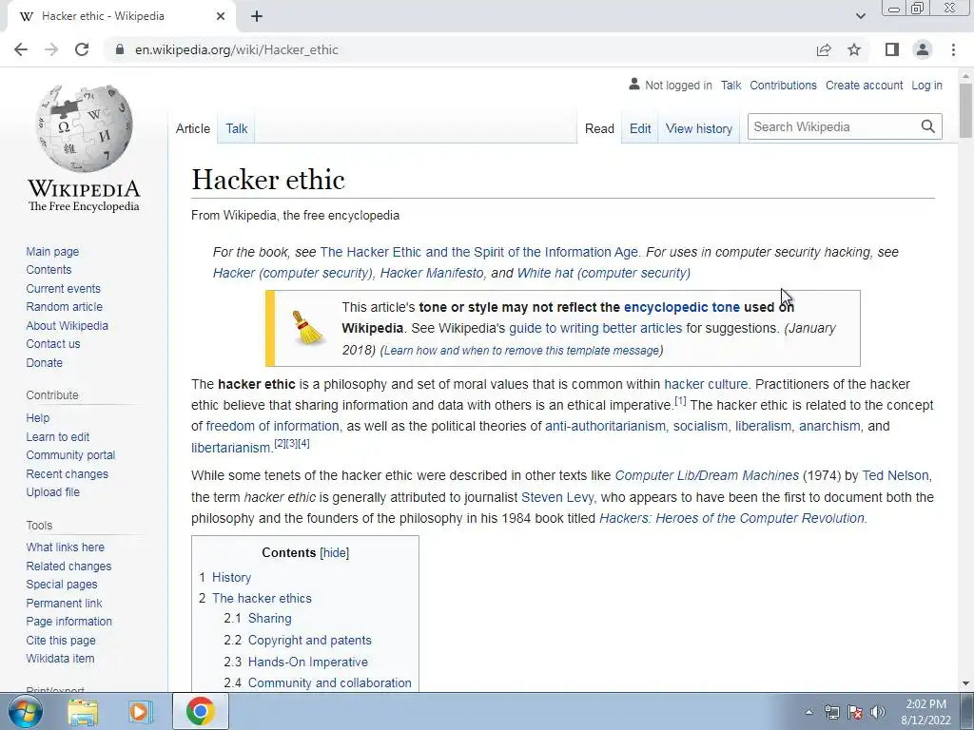Screen dimensions: 974x730
Task: Jump to History in the Contents
Action: [x=231, y=577]
